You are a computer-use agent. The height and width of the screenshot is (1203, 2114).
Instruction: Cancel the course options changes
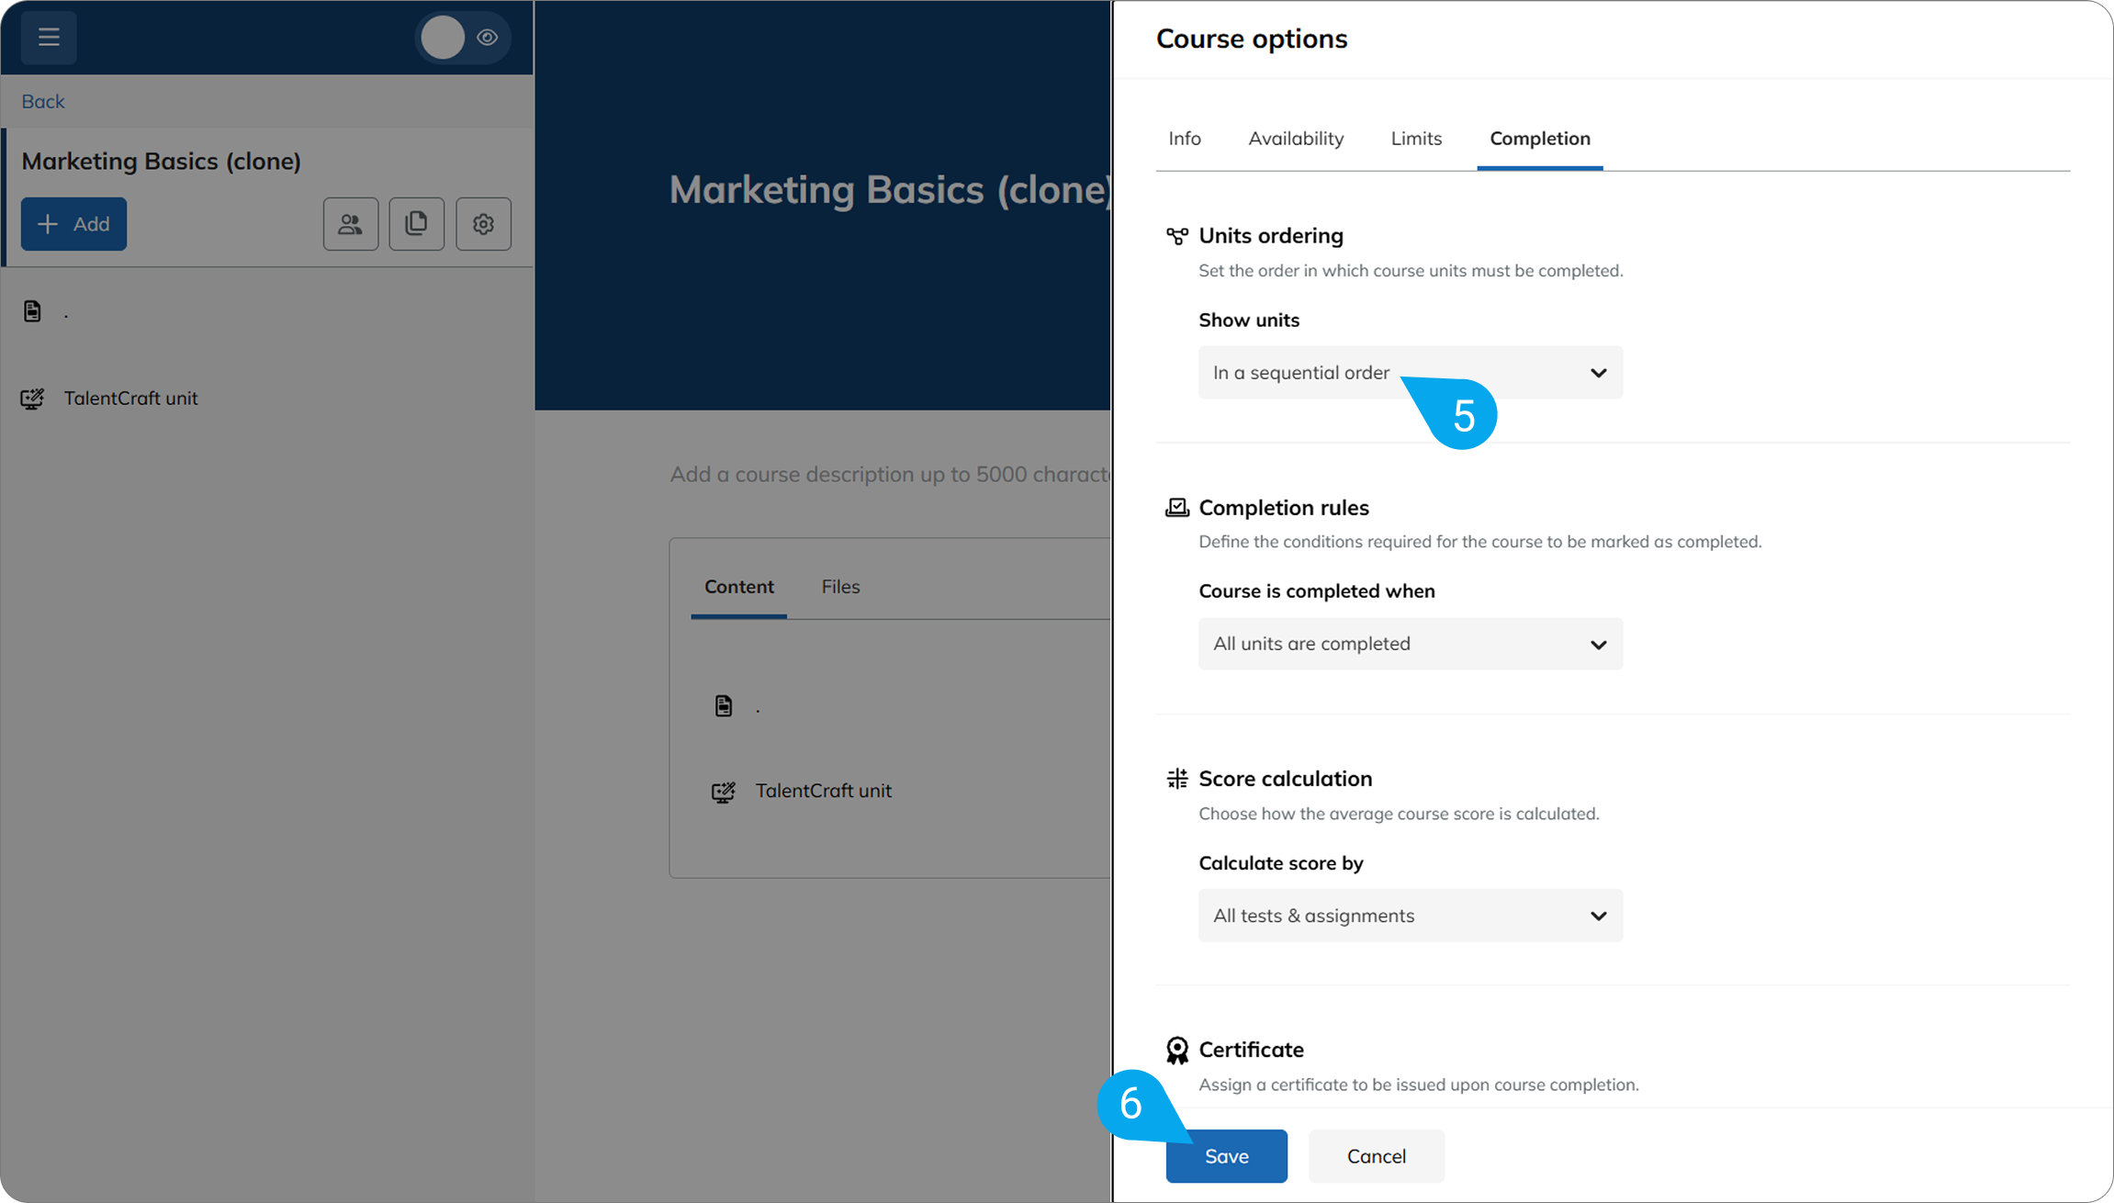(1377, 1156)
